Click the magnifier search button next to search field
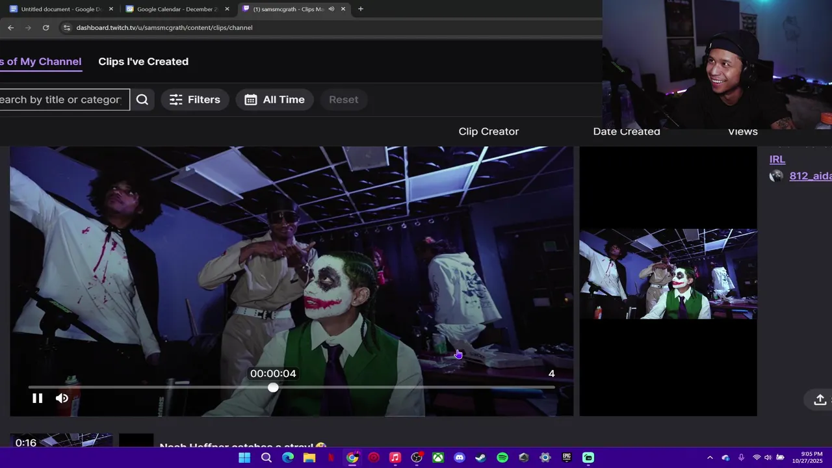 click(142, 99)
